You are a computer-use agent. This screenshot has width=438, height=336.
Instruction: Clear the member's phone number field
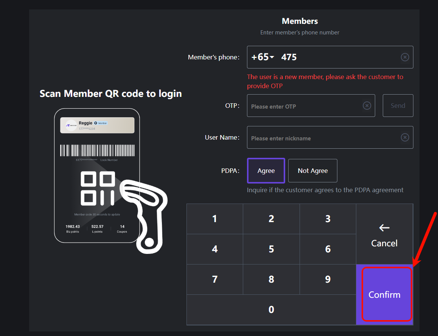pyautogui.click(x=405, y=57)
